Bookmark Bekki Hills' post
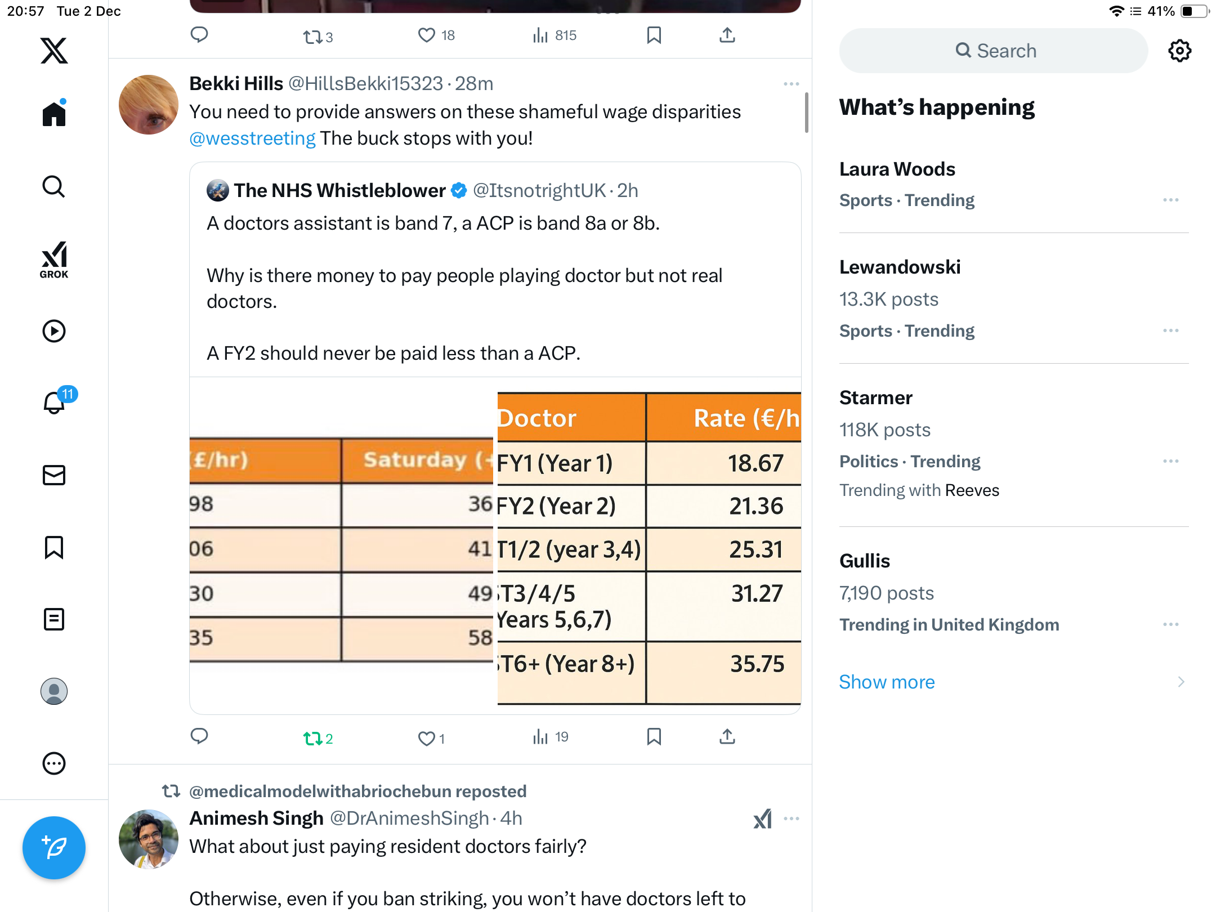The height and width of the screenshot is (912, 1216). pyautogui.click(x=654, y=737)
